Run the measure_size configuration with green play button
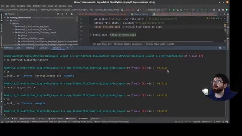 [x=169, y=10]
